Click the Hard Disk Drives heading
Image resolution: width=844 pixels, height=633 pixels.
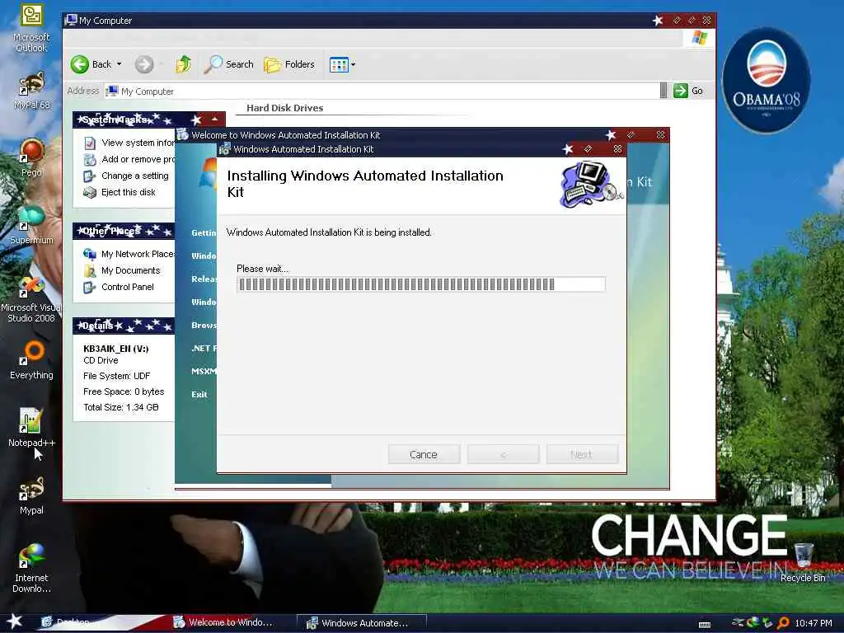284,108
